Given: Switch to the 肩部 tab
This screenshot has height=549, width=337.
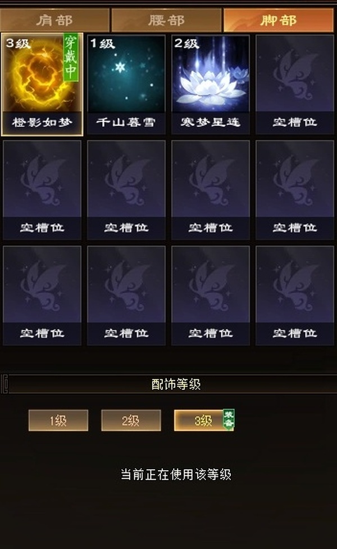Looking at the screenshot, I should tap(54, 20).
